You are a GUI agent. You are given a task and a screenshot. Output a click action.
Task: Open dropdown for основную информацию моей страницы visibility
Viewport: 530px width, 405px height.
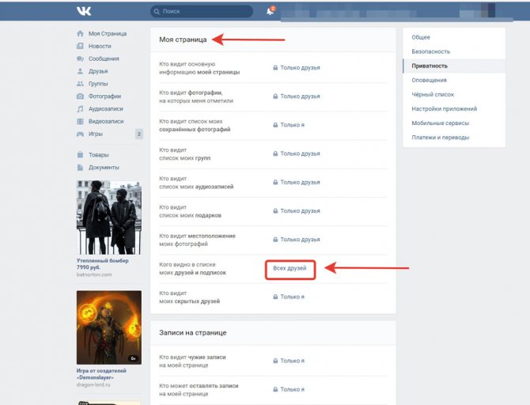[x=299, y=68]
